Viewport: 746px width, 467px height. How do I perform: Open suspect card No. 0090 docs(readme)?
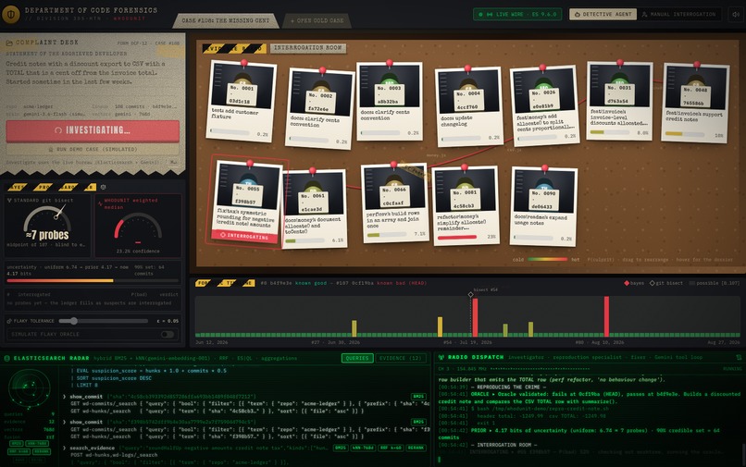(544, 206)
